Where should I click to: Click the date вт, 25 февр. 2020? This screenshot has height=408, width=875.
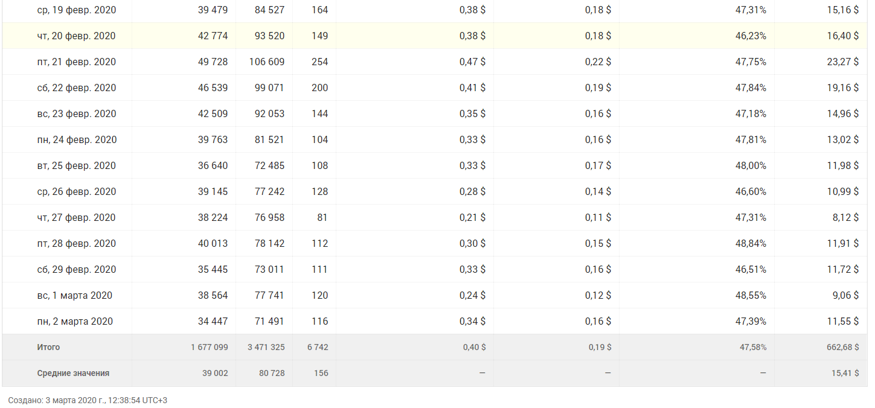click(x=76, y=166)
